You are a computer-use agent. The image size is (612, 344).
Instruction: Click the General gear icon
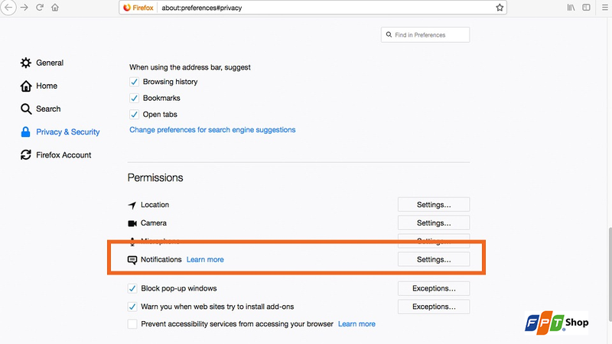point(26,63)
